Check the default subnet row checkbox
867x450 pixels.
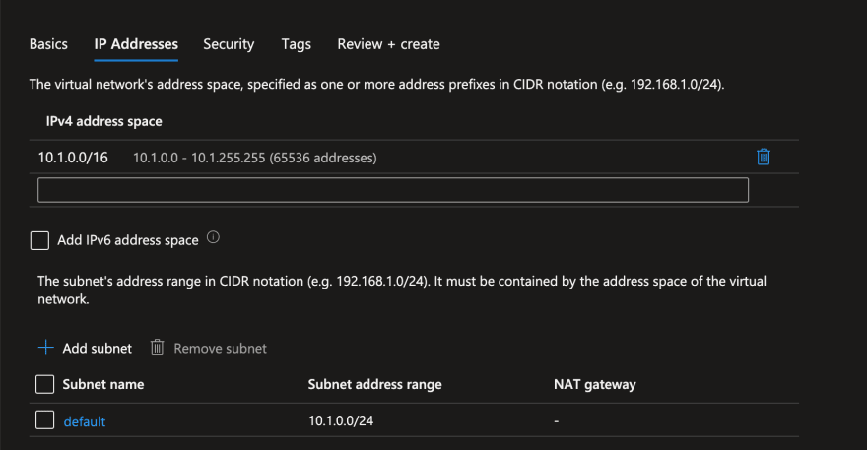click(44, 420)
